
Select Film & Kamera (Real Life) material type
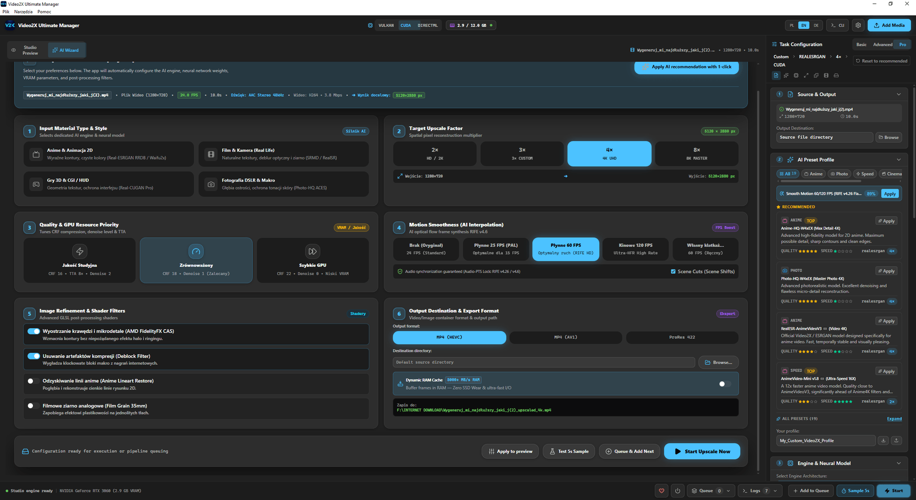coord(283,154)
